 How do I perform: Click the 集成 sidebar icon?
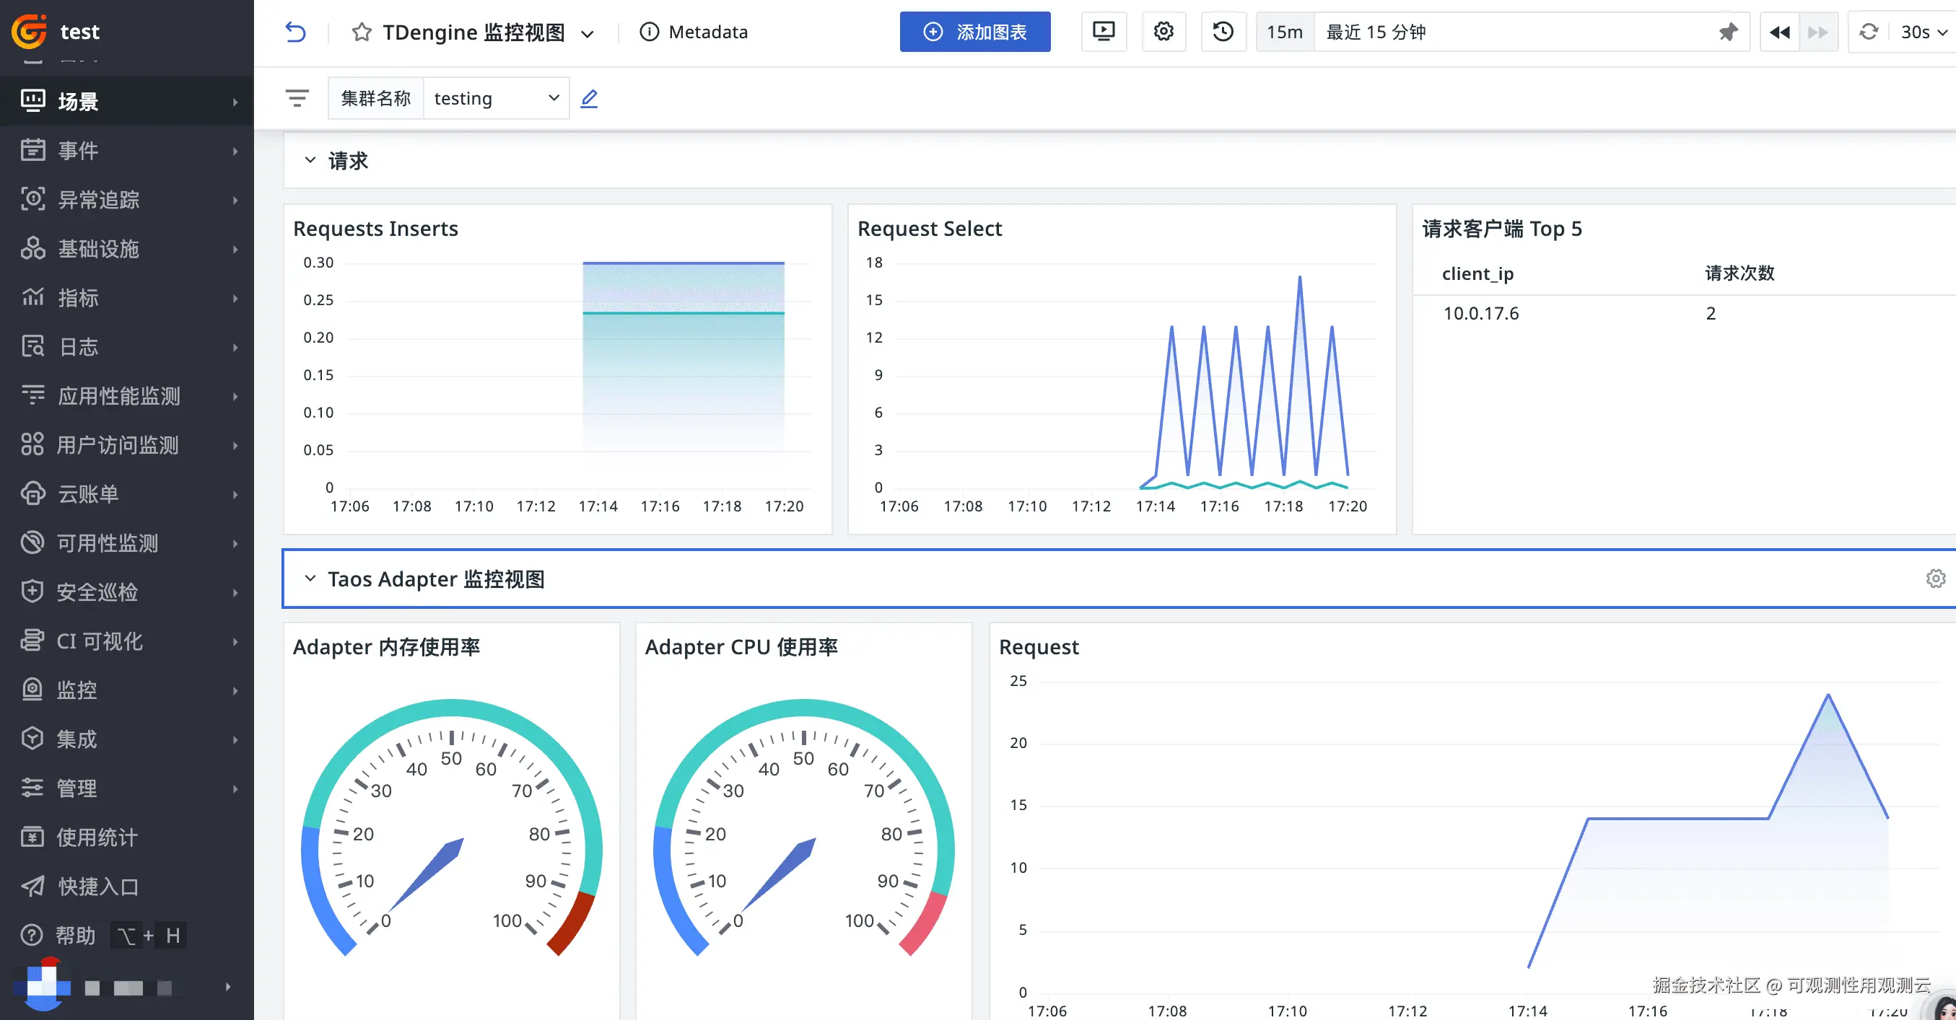pos(32,739)
